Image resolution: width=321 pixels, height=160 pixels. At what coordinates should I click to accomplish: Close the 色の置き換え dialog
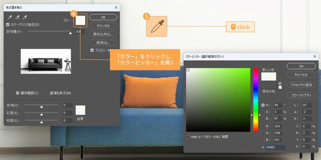[116, 8]
